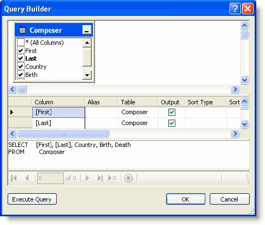The image size is (265, 225).
Task: Collapse the Composer table with its minus button
Action: pyautogui.click(x=87, y=30)
